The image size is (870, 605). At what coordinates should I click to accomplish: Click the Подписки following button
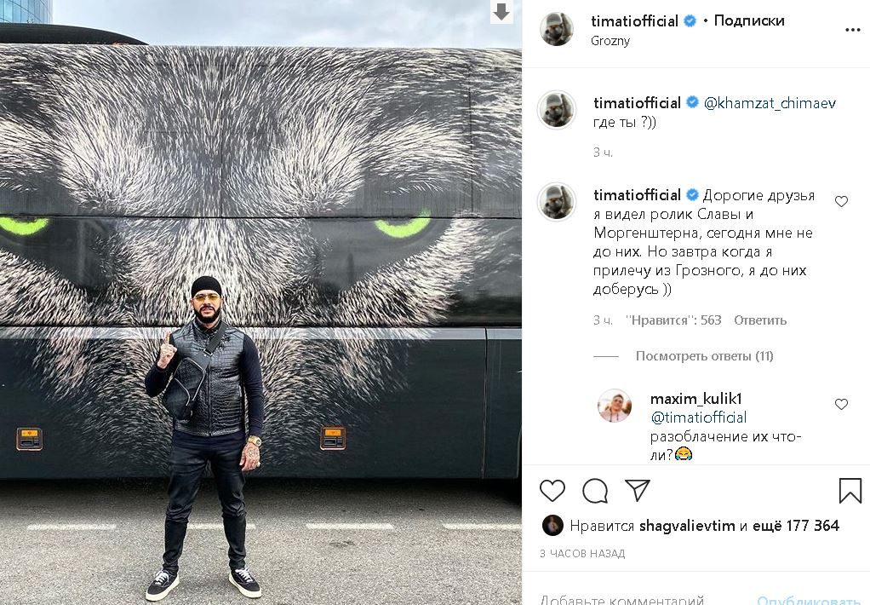pos(748,20)
